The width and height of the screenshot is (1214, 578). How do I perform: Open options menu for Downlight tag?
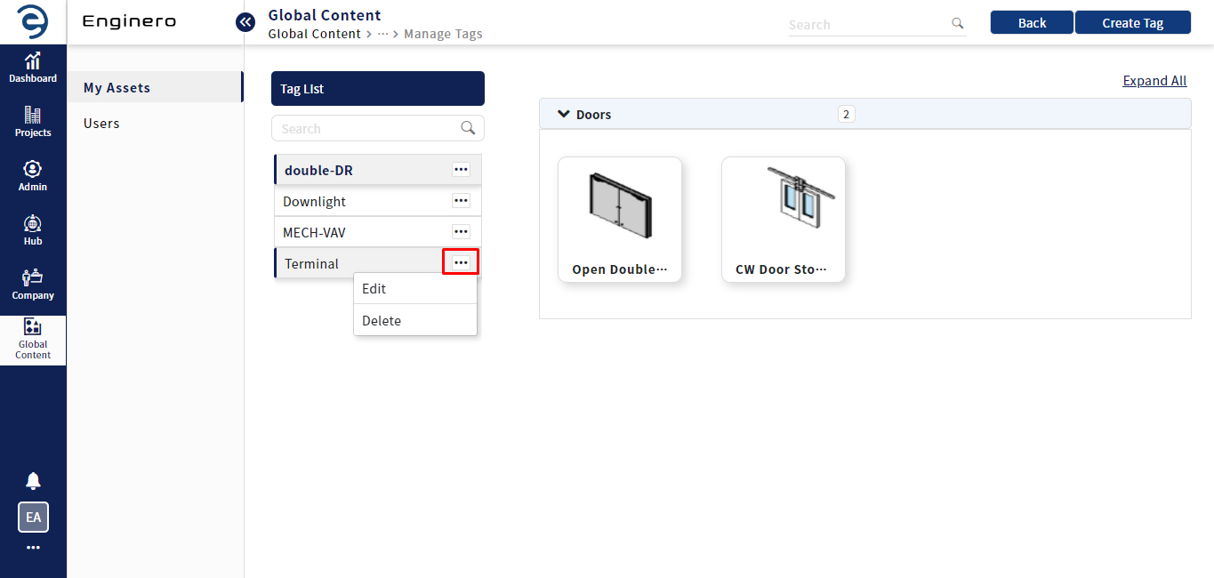(461, 201)
